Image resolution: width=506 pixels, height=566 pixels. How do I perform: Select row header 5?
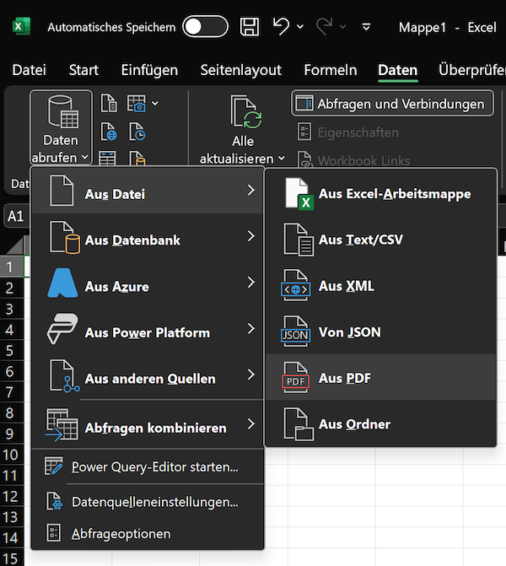click(12, 351)
